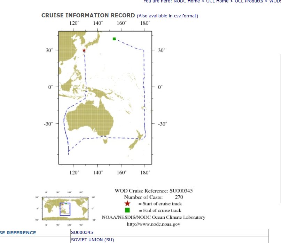Select the green square icon in the legend
This screenshot has height=243, width=281.
click(127, 210)
